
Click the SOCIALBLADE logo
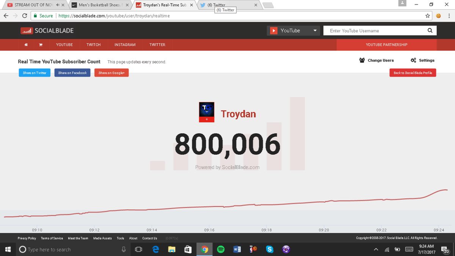coord(47,31)
